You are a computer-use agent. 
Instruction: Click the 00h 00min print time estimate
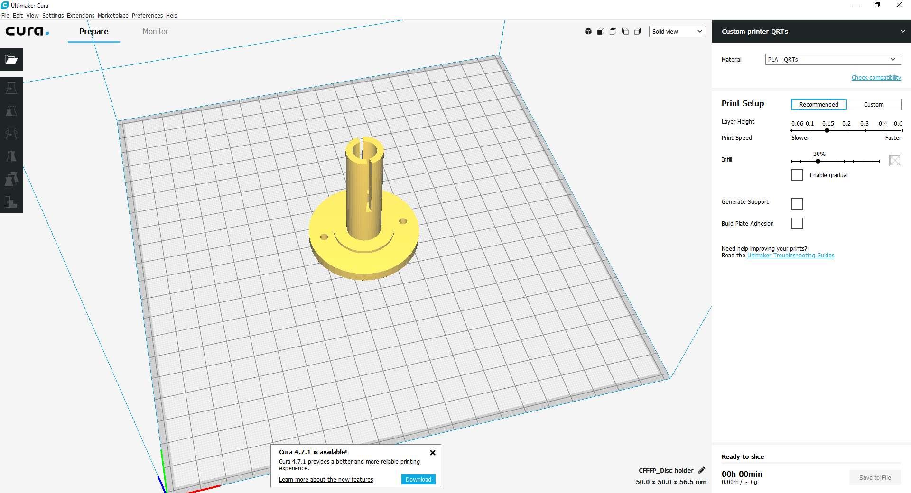click(x=742, y=474)
